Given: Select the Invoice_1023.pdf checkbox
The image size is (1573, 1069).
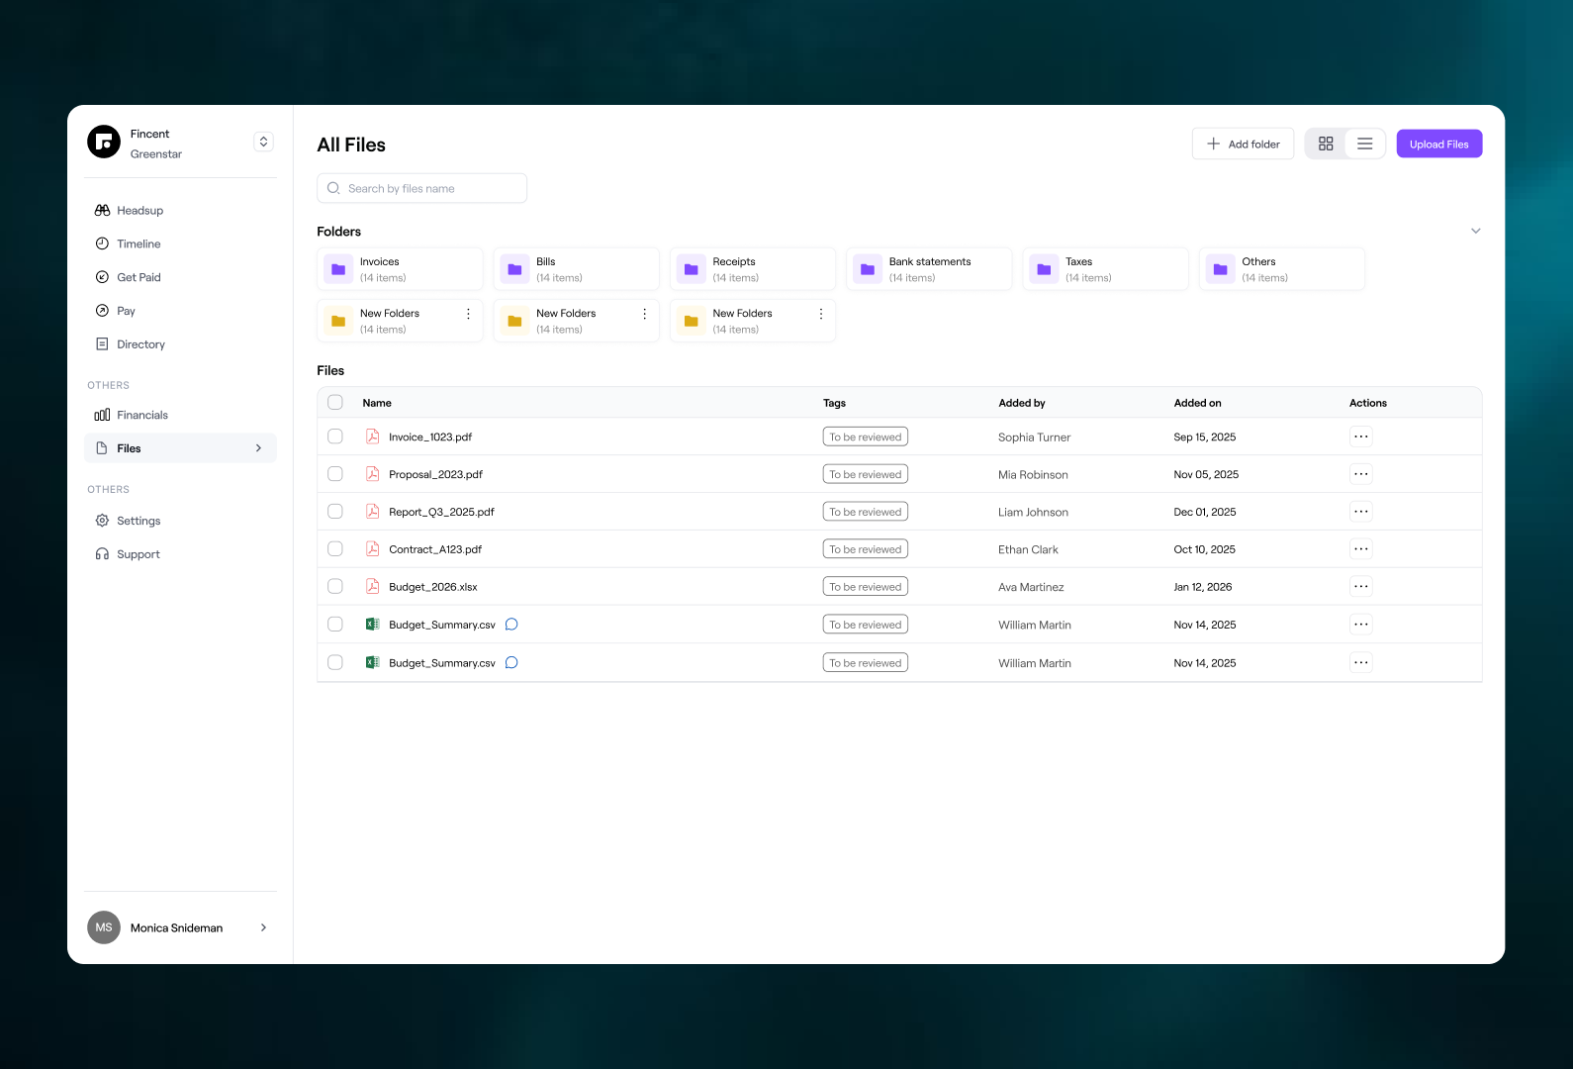Looking at the screenshot, I should (335, 437).
